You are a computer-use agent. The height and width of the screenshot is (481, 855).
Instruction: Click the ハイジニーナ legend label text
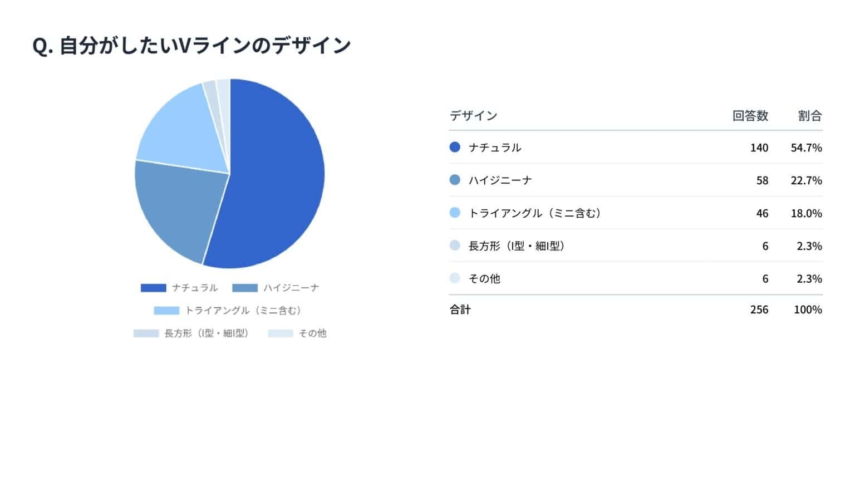tap(291, 288)
